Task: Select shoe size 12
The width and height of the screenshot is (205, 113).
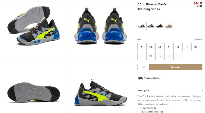Action: pyautogui.click(x=159, y=56)
